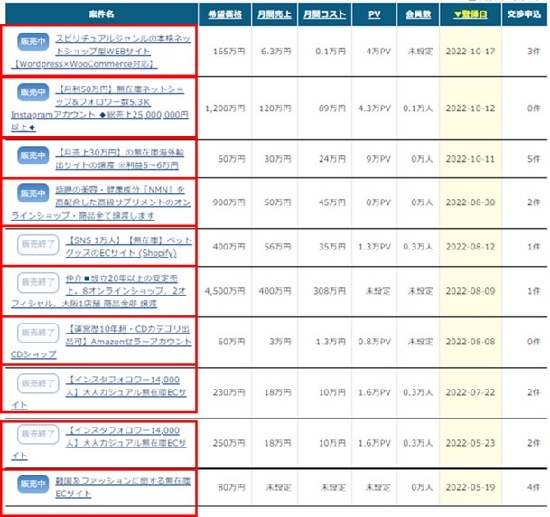Open the スピリチュアルジャンル web shop listing

[122, 51]
